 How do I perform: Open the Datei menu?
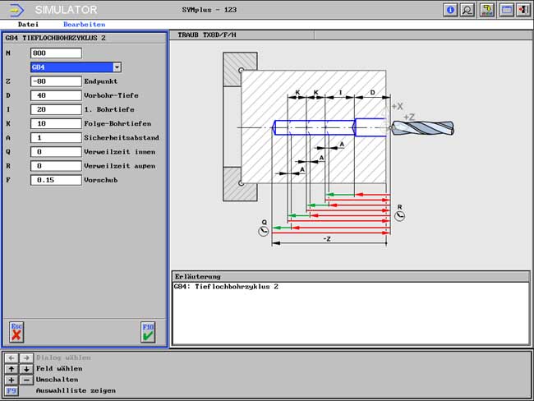tap(28, 25)
